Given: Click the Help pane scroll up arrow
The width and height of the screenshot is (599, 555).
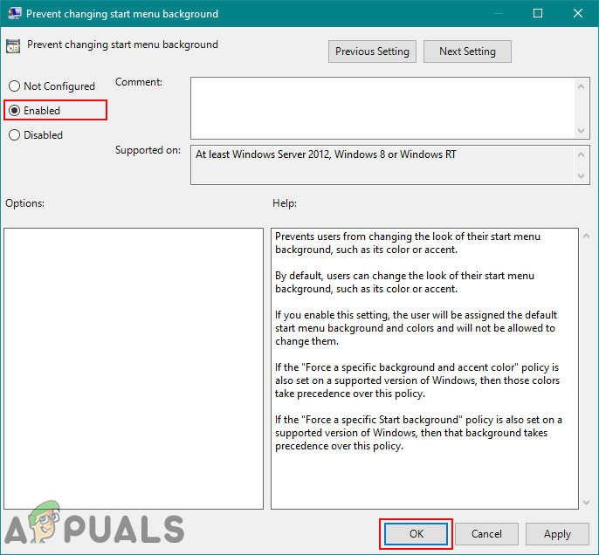Looking at the screenshot, I should [x=587, y=236].
